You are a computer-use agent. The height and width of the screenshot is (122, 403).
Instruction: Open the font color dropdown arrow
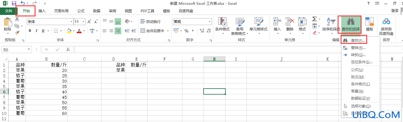(x=84, y=31)
